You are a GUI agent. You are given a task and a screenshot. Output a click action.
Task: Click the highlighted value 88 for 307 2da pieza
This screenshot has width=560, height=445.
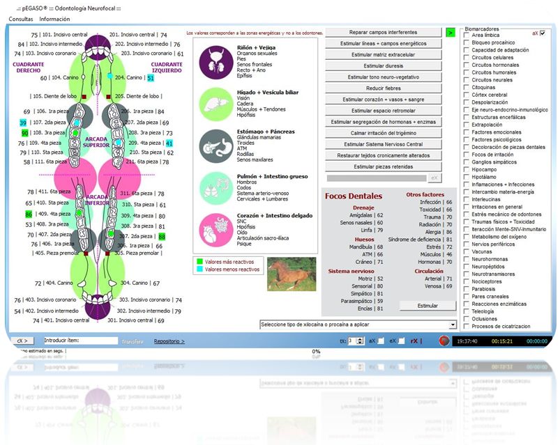coord(162,237)
